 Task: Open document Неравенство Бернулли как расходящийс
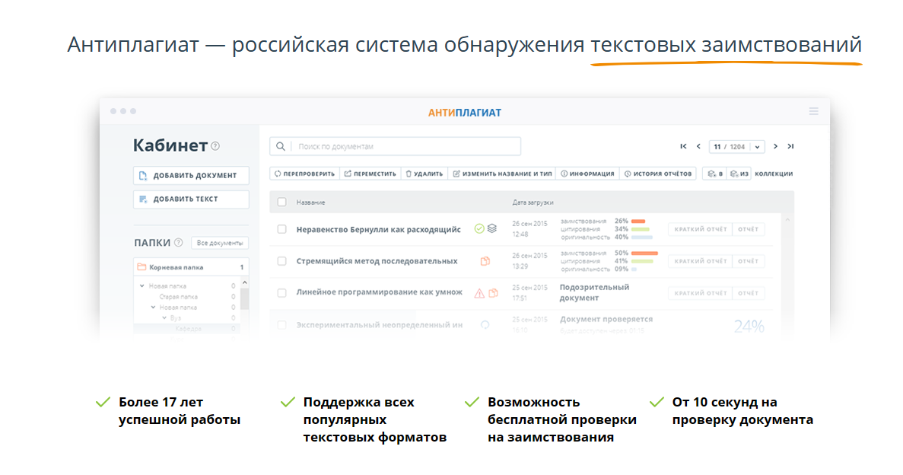(378, 229)
